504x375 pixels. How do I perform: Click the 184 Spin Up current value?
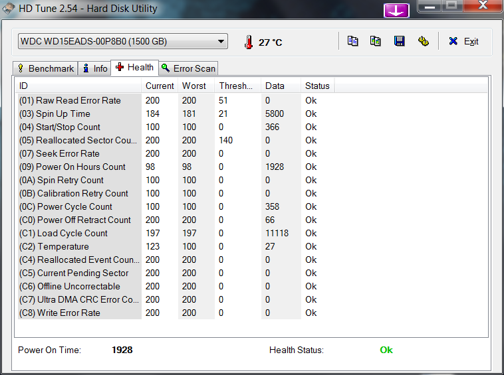tap(153, 114)
